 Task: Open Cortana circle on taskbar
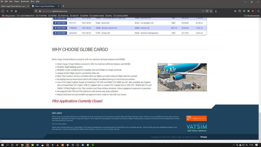coord(12,145)
